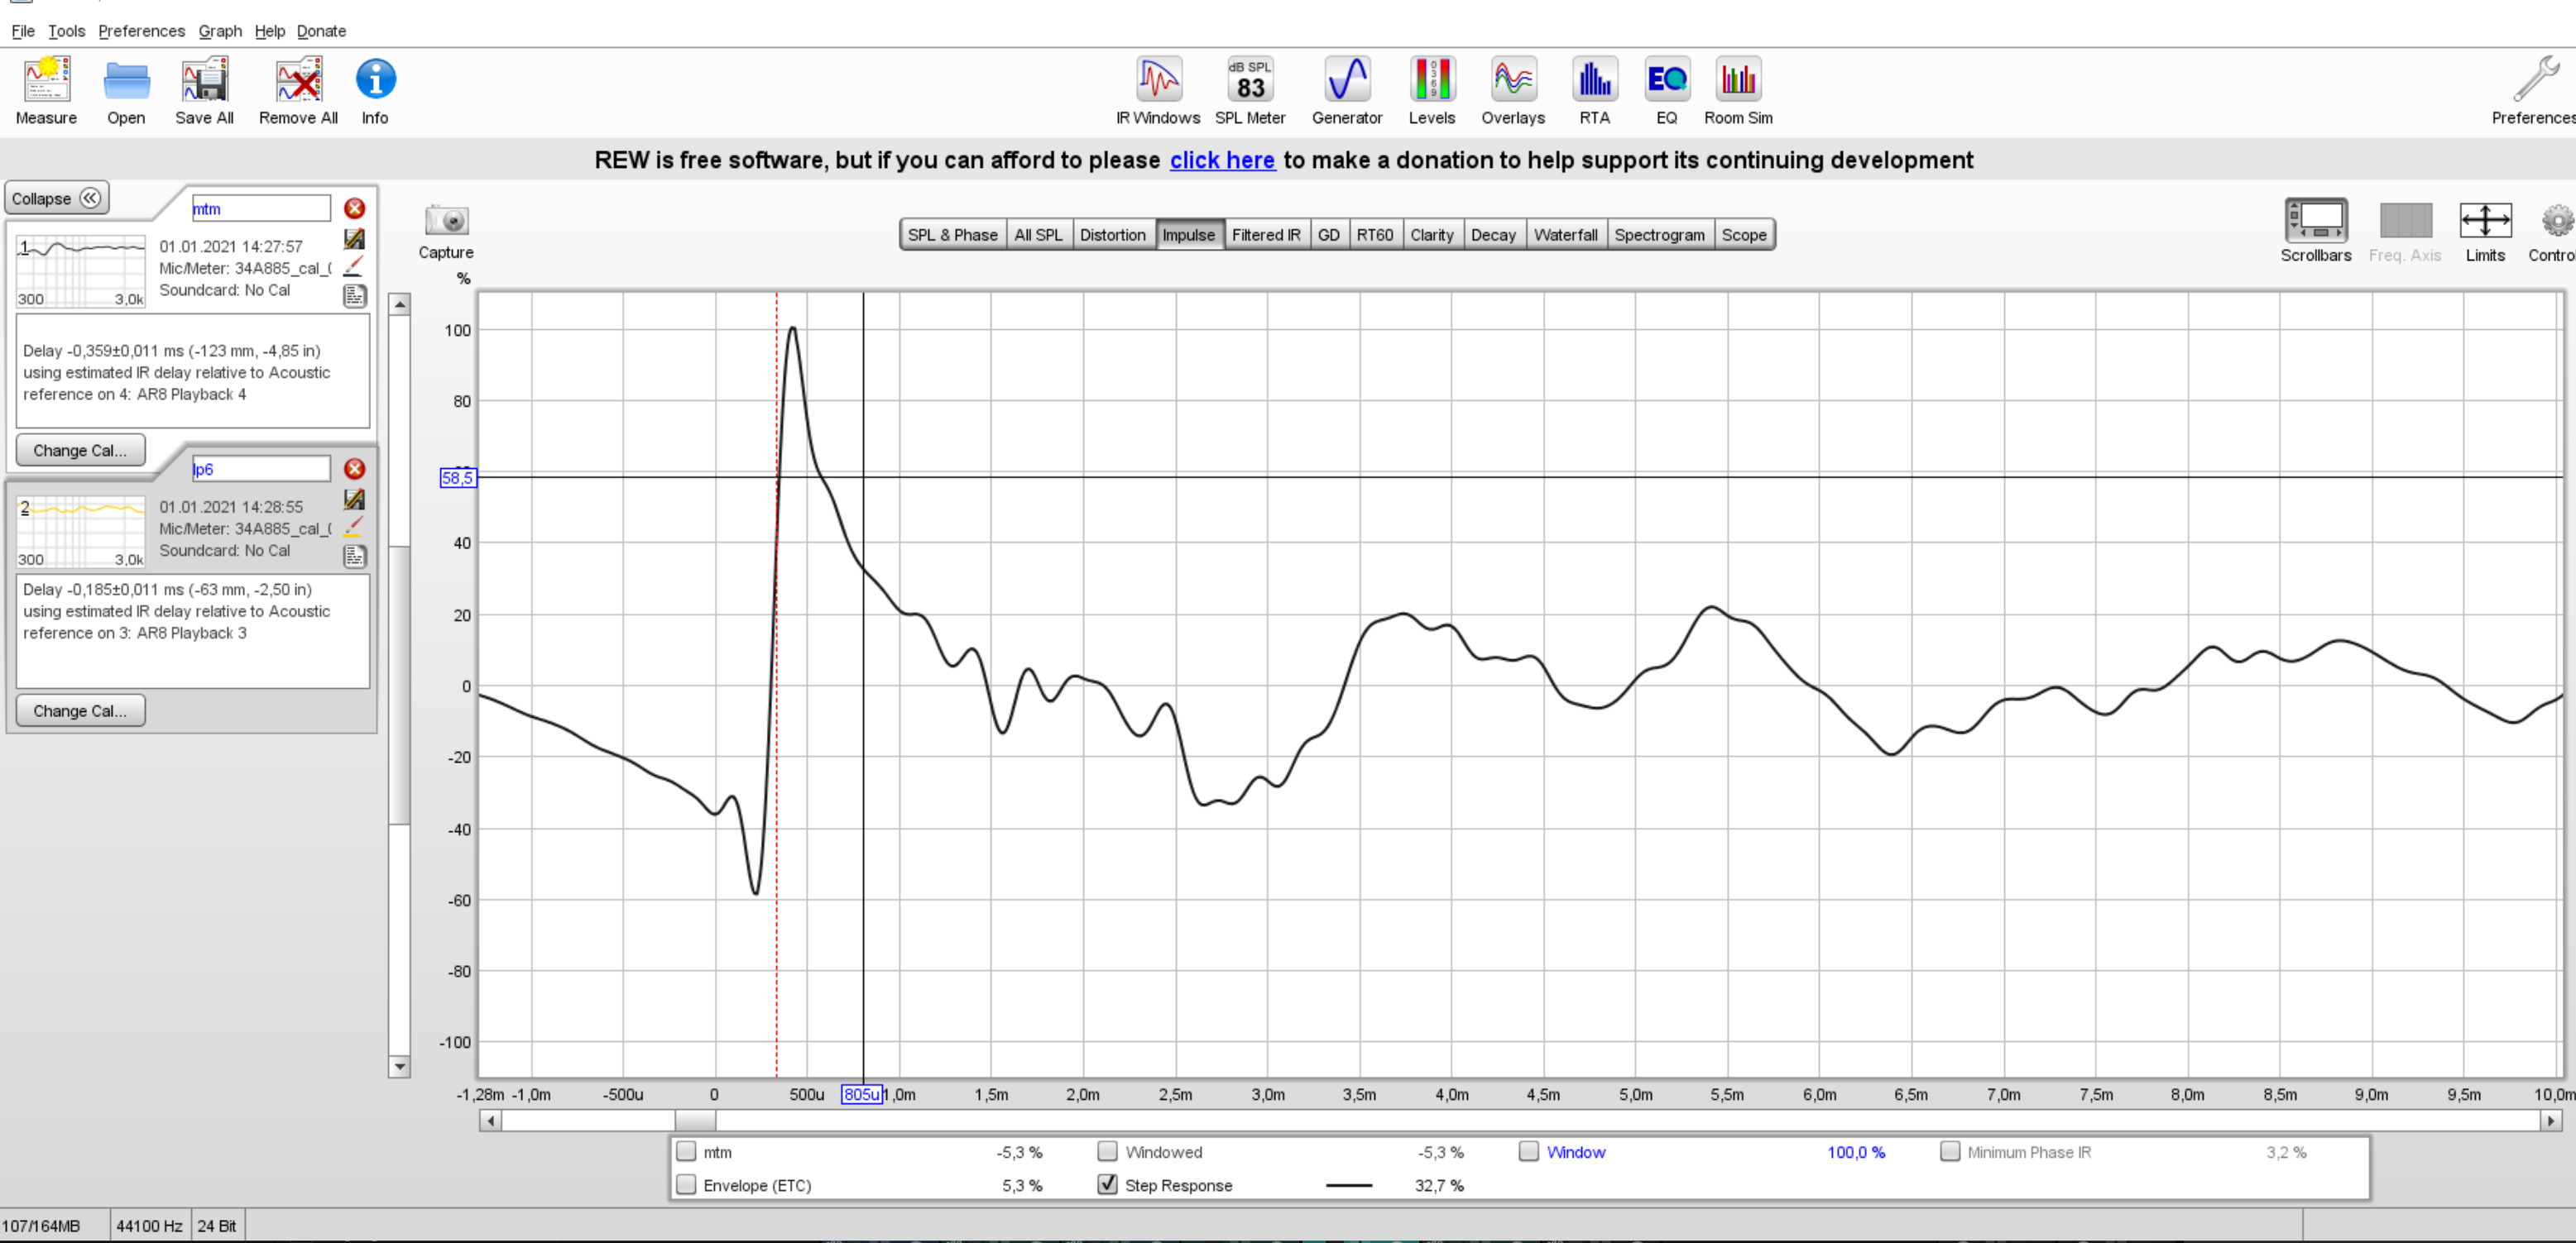Screen dimensions: 2576x1243
Task: Switch to the Decay tab
Action: click(x=1493, y=235)
